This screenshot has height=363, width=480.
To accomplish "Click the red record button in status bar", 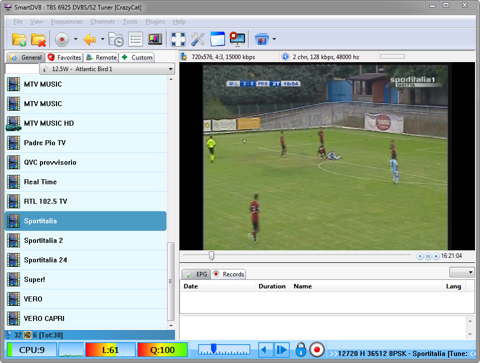I will click(x=317, y=349).
